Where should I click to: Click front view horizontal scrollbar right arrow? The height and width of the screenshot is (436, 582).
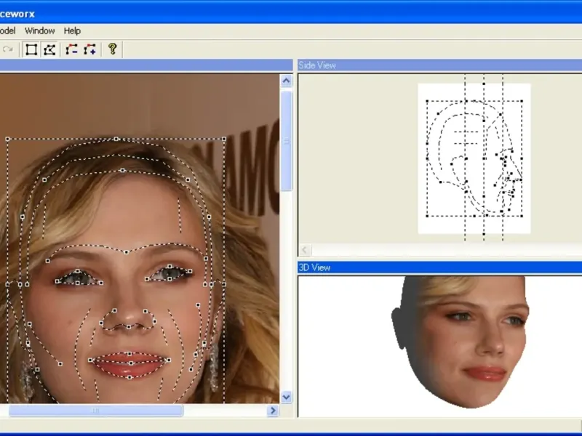[273, 411]
